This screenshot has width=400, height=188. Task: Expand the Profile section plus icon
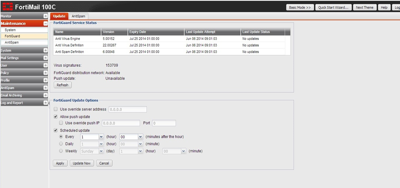45,80
